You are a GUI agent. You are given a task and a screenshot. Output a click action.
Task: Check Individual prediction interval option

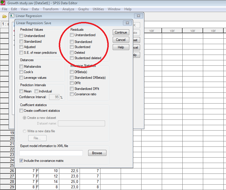[x=37, y=91]
